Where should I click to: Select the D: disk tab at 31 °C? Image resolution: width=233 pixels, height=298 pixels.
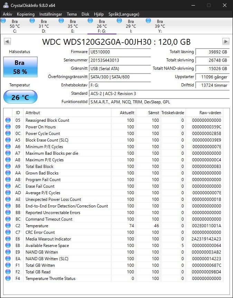(44, 26)
